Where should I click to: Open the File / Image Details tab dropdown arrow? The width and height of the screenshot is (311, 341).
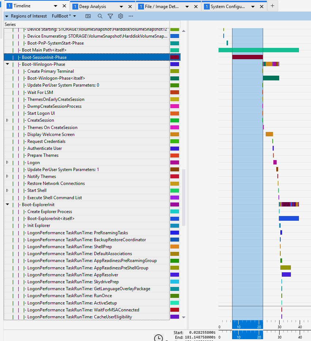tap(187, 7)
